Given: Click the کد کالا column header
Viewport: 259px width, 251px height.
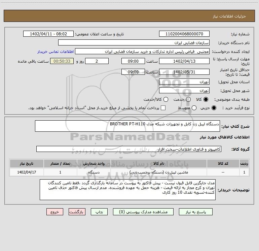Looking at the screenshot, I should coord(223,163).
